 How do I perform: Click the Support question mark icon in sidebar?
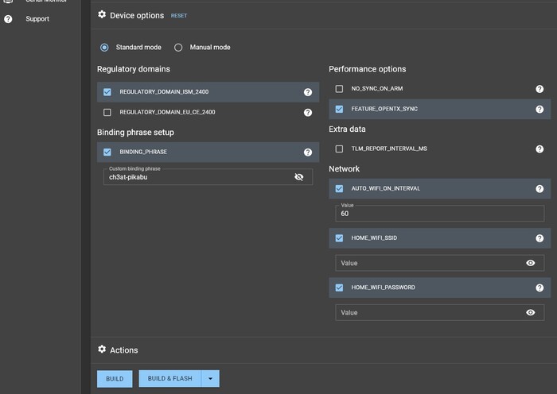coord(8,19)
